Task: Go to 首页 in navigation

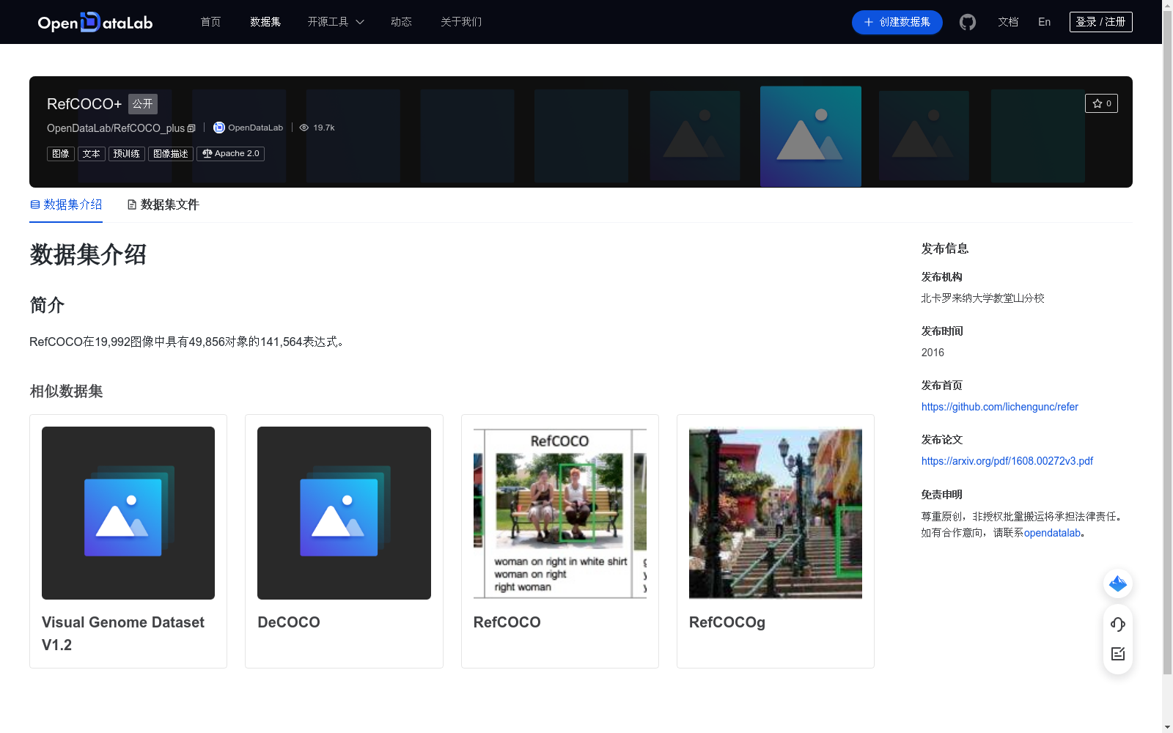Action: (x=211, y=22)
